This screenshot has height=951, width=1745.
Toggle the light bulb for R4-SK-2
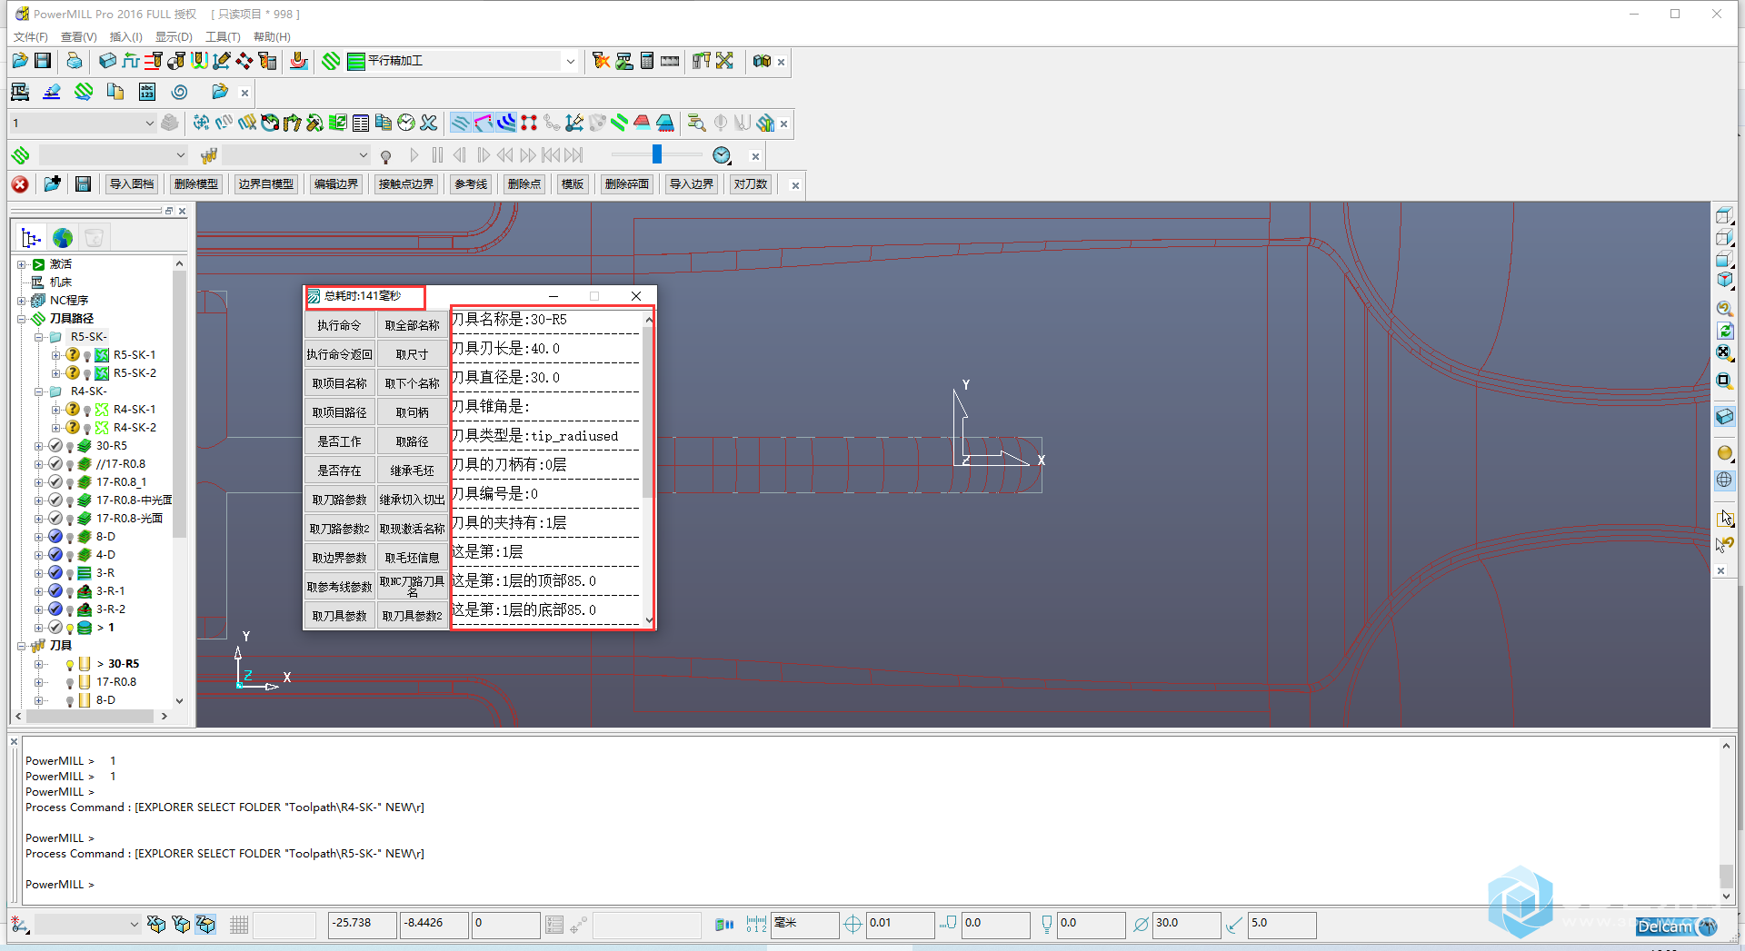click(x=87, y=429)
